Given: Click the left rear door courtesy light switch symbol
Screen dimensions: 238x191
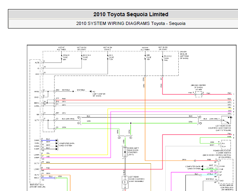Looking at the screenshot, I should click(x=226, y=120).
